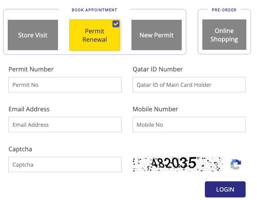Focus the Permit No input field
Viewport: 257px width, 200px height.
pos(65,85)
